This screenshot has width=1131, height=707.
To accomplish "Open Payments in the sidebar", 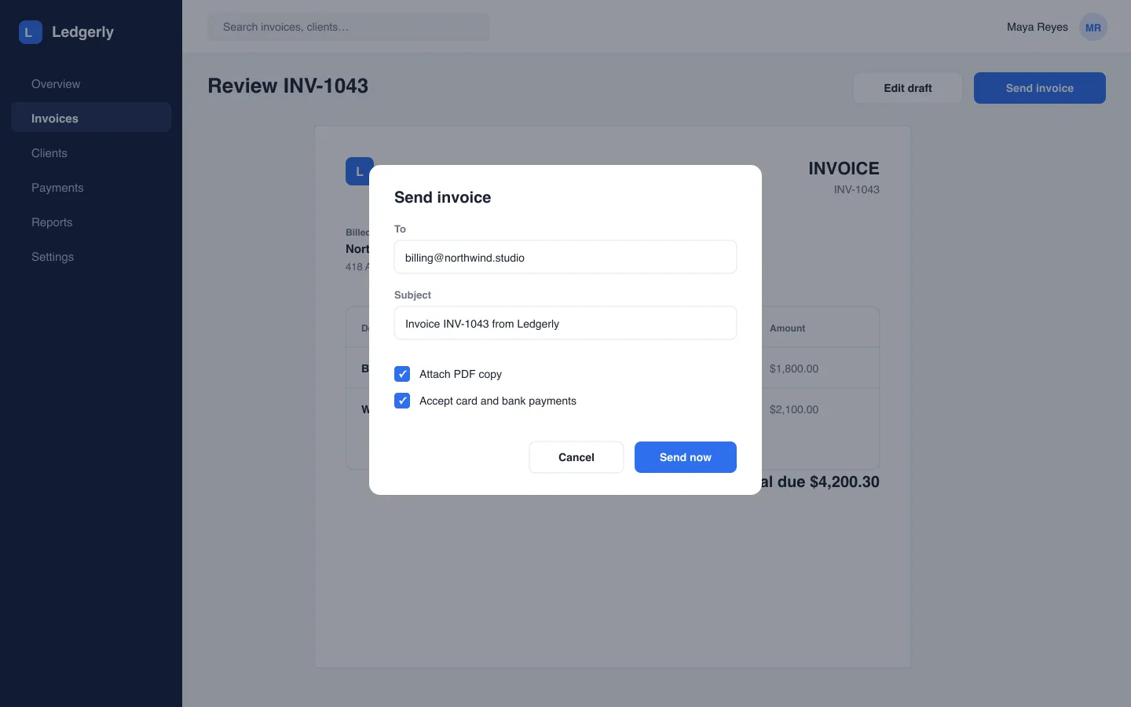I will click(91, 188).
